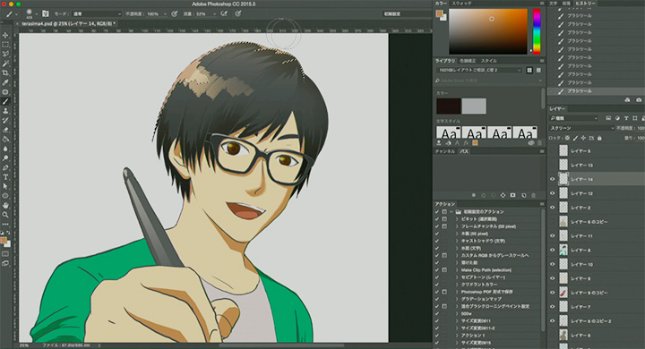
Task: Click the pressure-for-opacity icon
Action: coord(175,13)
